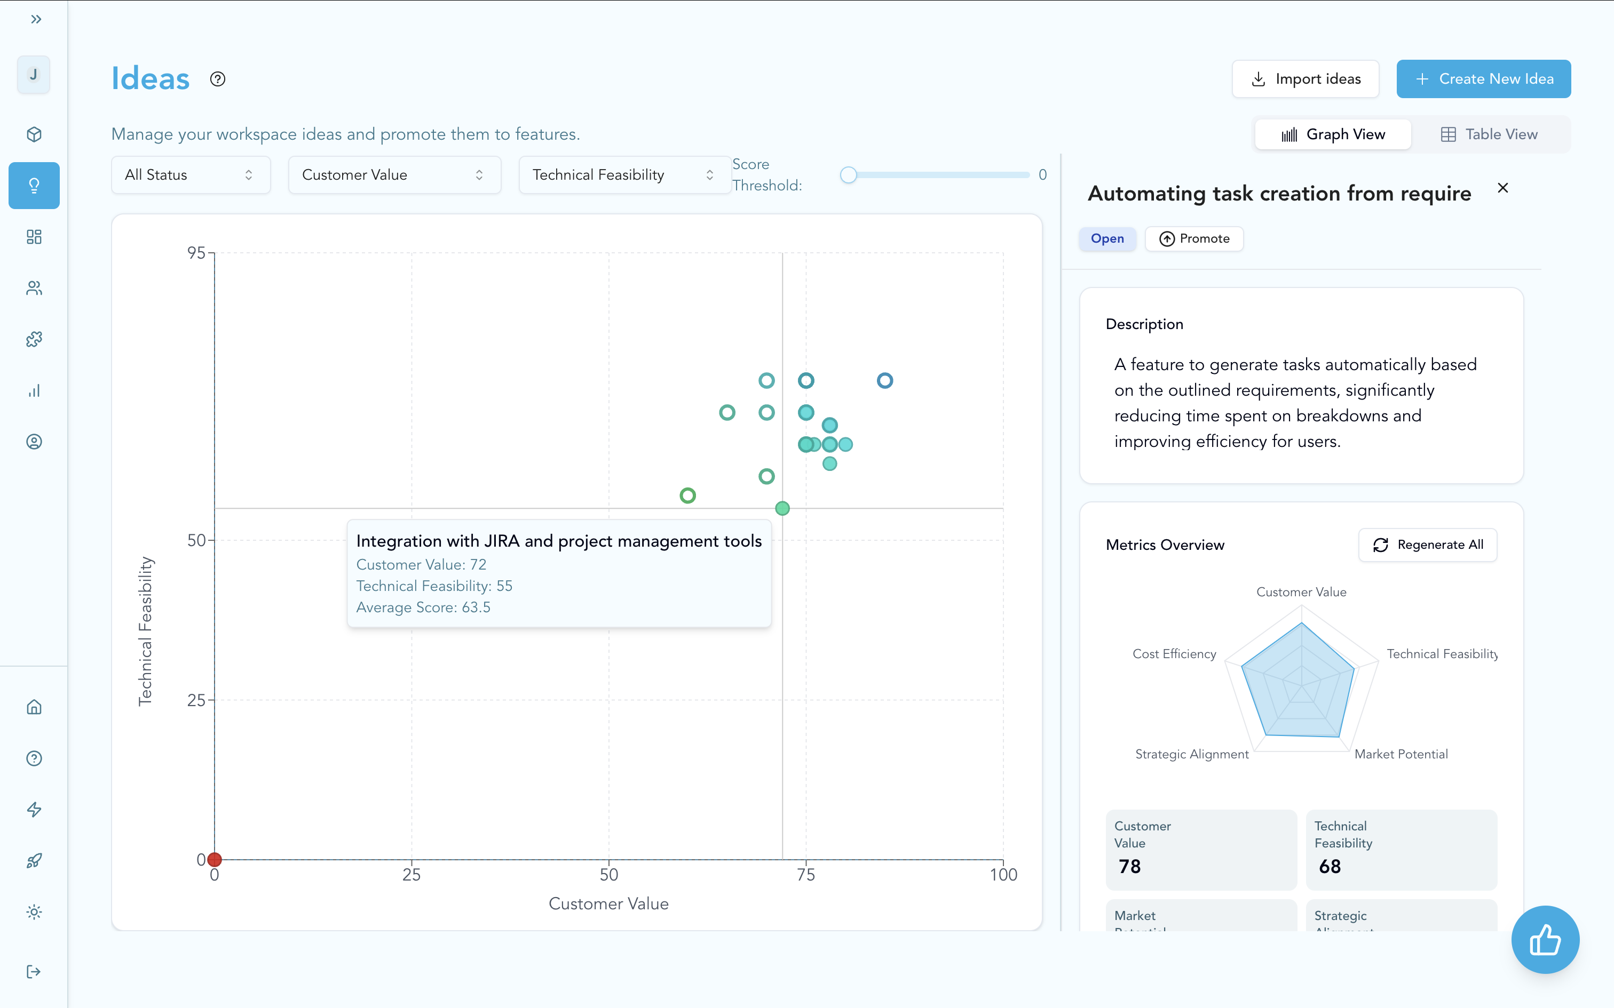Click the rocket icon in sidebar
This screenshot has width=1614, height=1008.
(x=34, y=861)
